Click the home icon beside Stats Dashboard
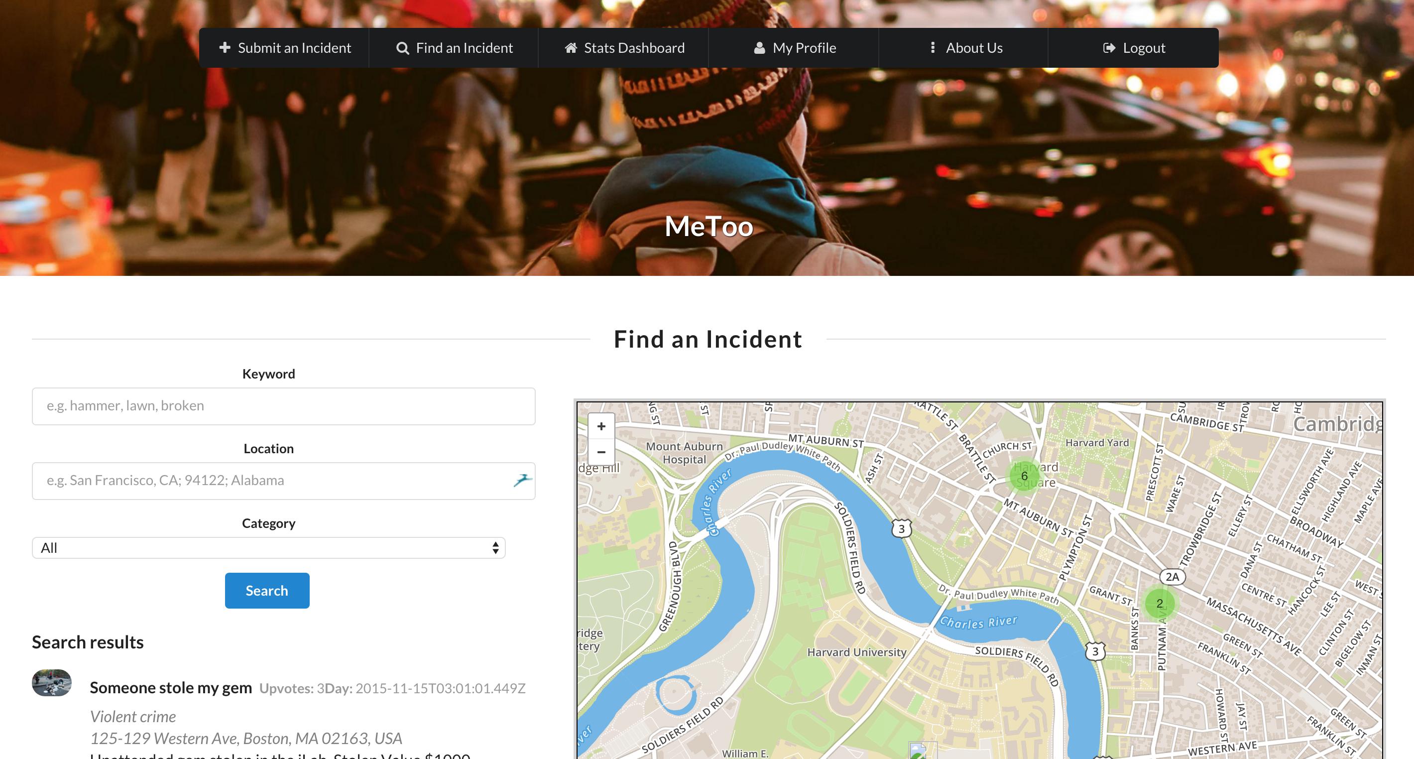Image resolution: width=1414 pixels, height=759 pixels. click(x=571, y=48)
